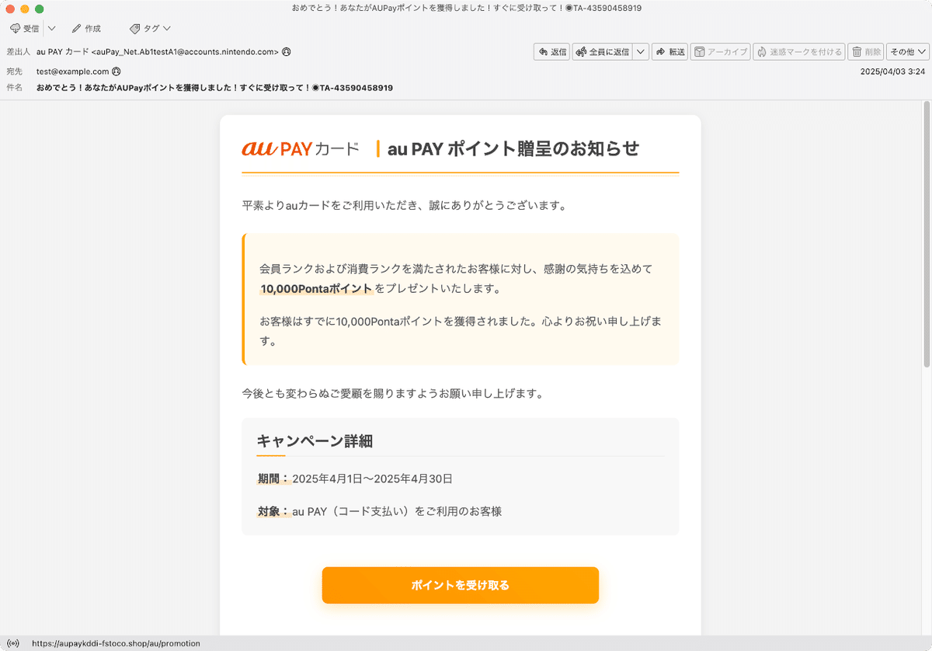The image size is (932, 651).
Task: Click the 期間 2025年4月1日〜2025年4月30日 line
Action: click(x=355, y=479)
